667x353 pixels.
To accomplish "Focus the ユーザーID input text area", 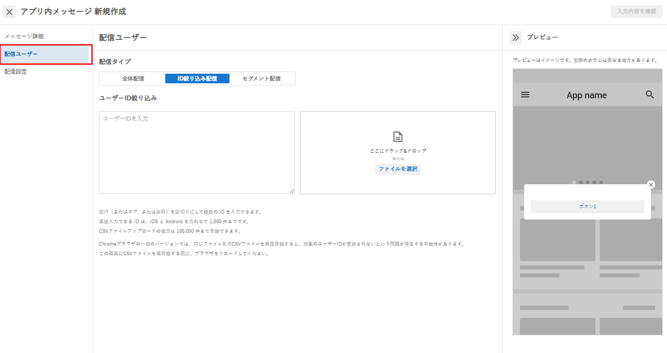I will point(197,152).
